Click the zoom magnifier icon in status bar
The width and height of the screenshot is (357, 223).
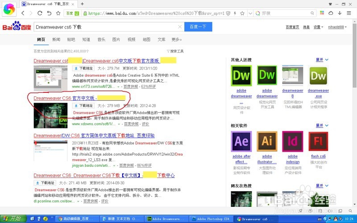click(x=350, y=211)
